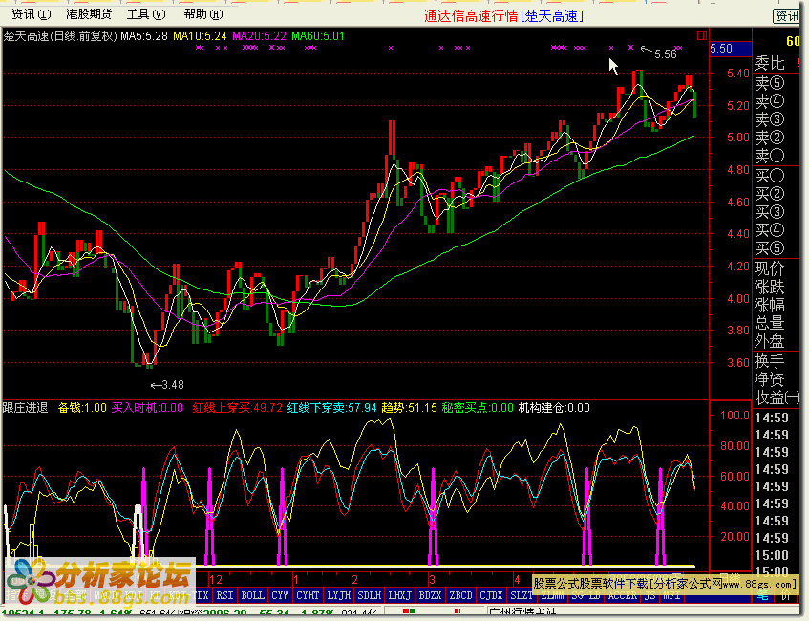
Task: Click the 秘密买点:0.00 value
Action: 478,408
